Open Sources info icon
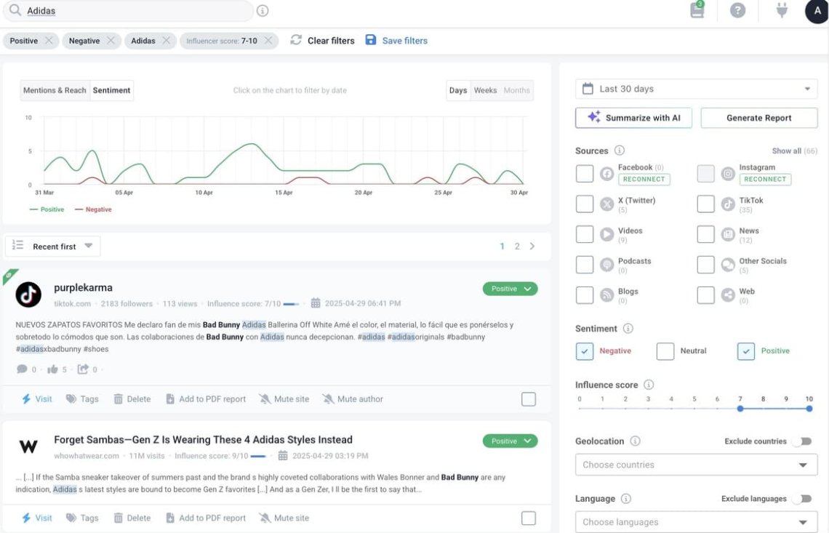Image resolution: width=829 pixels, height=533 pixels. pos(619,151)
